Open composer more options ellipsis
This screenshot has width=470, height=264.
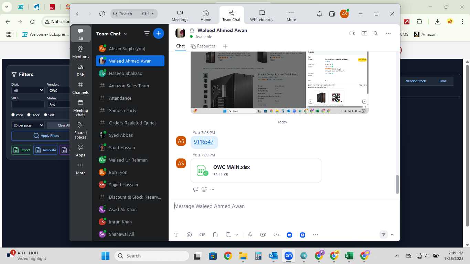click(x=316, y=235)
